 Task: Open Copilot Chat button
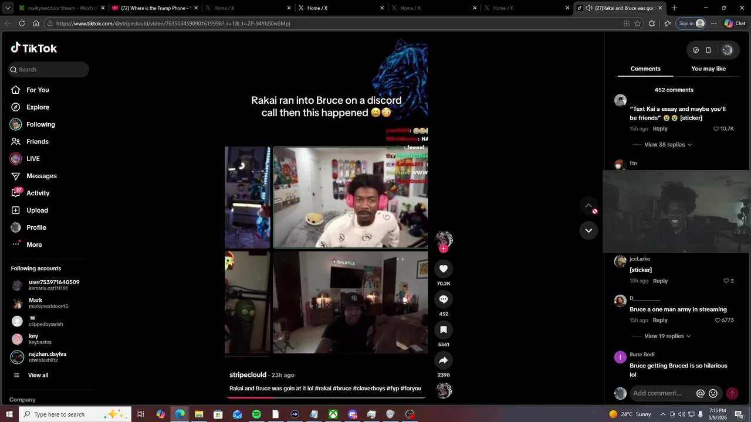[x=735, y=23]
